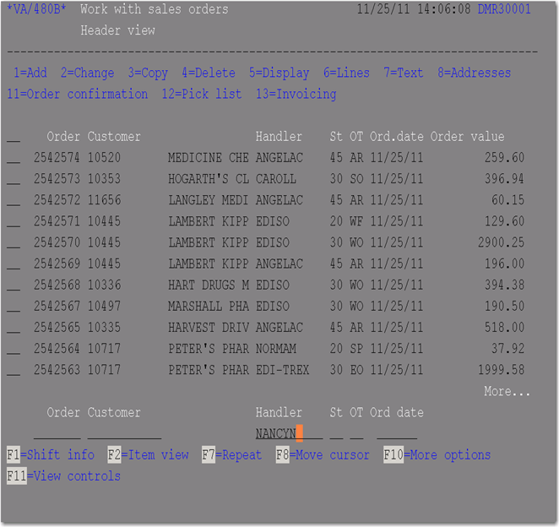The width and height of the screenshot is (559, 527).
Task: Select the 6=Lines option
Action: tap(346, 73)
